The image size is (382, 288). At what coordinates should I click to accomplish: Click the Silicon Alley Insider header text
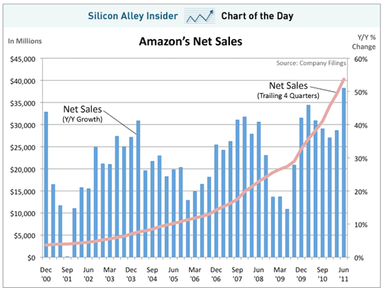point(133,16)
